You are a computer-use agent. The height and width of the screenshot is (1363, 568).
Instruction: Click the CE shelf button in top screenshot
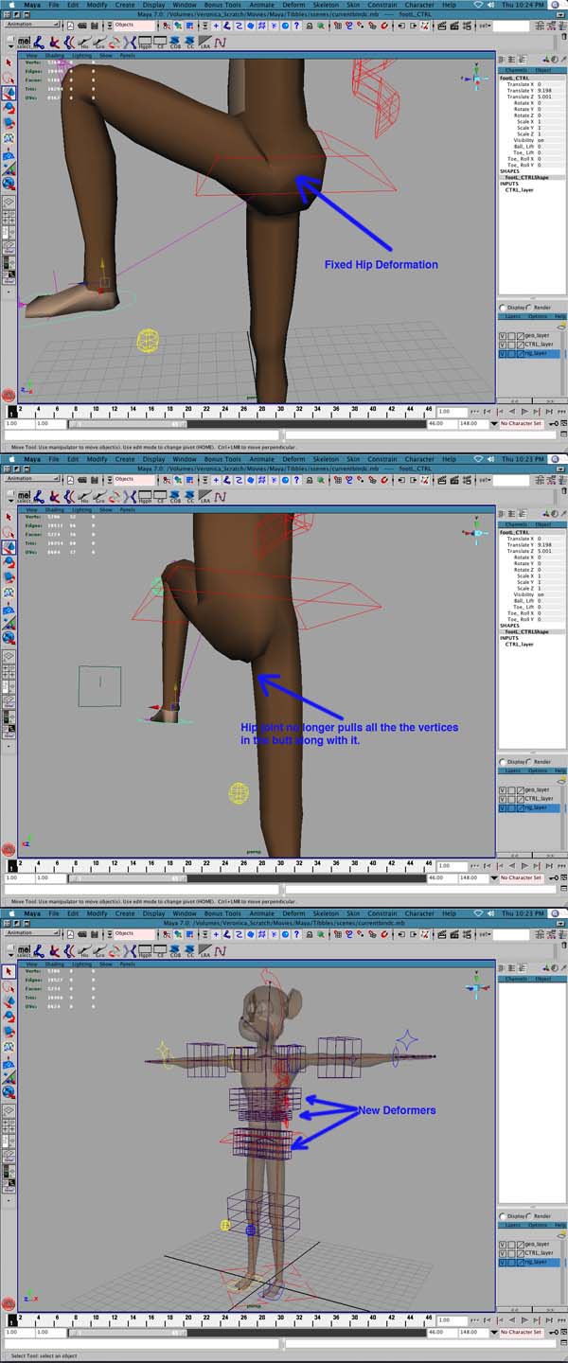tap(161, 42)
